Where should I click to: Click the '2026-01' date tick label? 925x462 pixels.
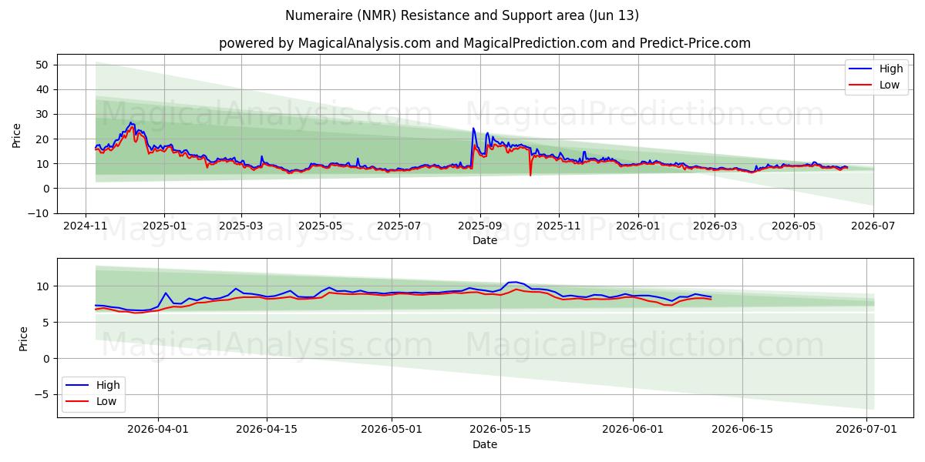coord(637,226)
